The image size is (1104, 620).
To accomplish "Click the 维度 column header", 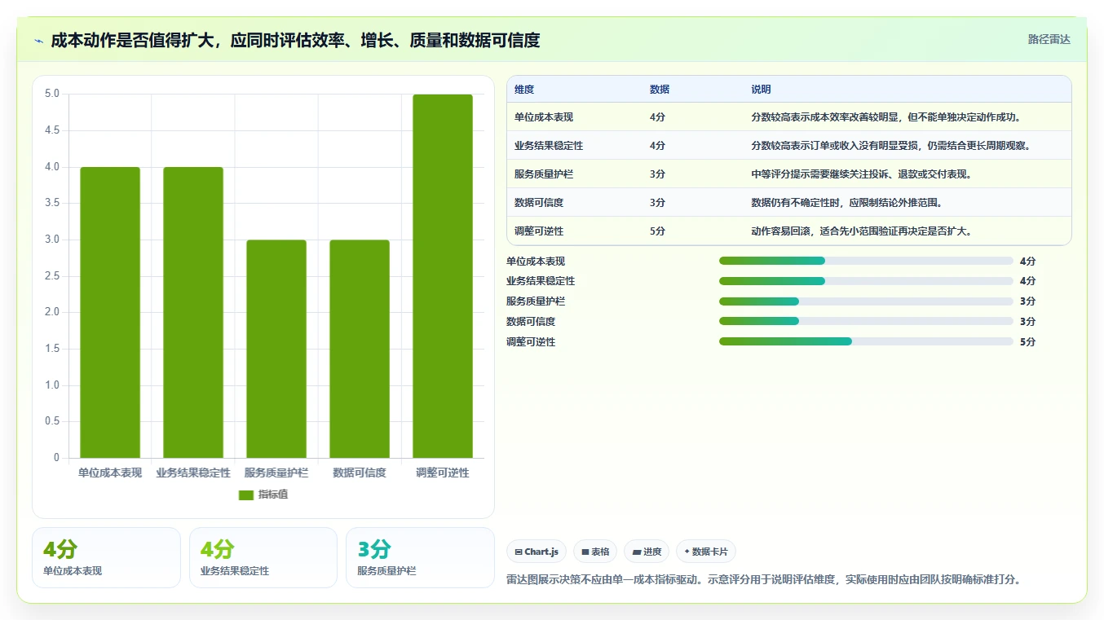I will click(x=524, y=90).
